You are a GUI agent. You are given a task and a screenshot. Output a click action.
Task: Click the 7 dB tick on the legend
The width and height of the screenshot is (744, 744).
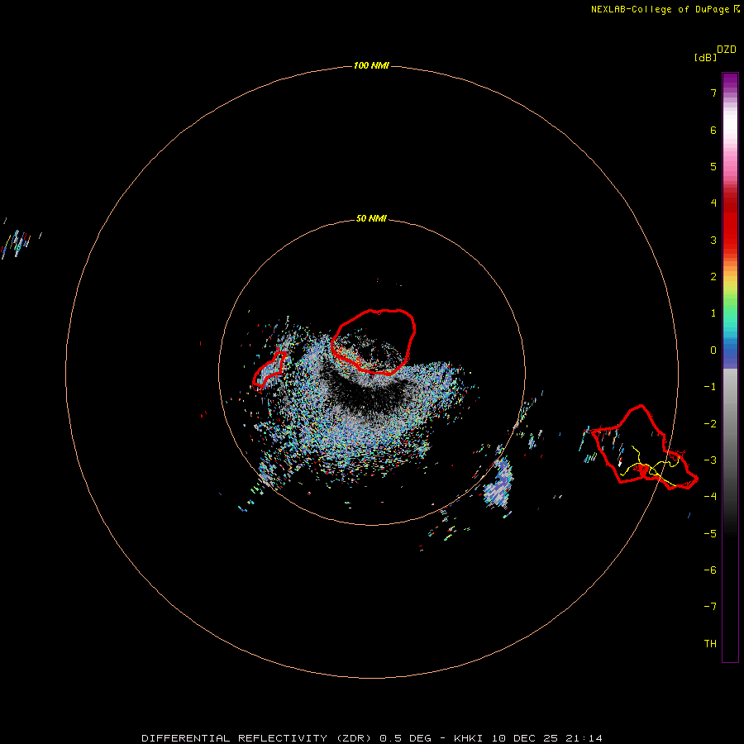tap(713, 93)
